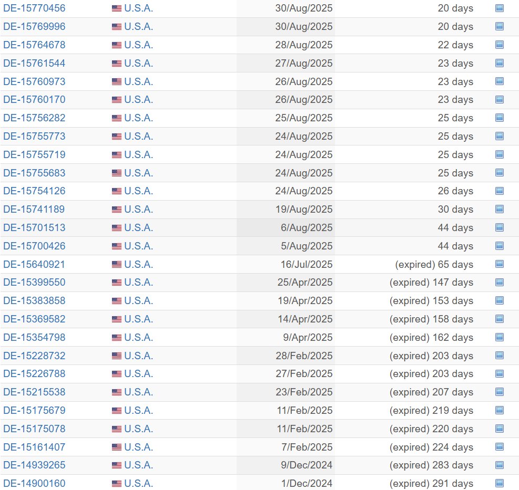Select the '(expired) 207 days' cell
Screen dimensions: 519x490
[x=431, y=392]
